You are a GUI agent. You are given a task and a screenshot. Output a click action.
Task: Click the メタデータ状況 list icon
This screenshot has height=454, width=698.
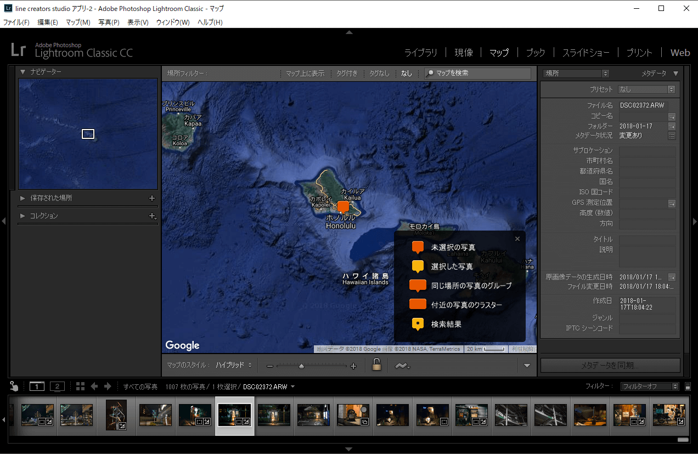(x=672, y=136)
